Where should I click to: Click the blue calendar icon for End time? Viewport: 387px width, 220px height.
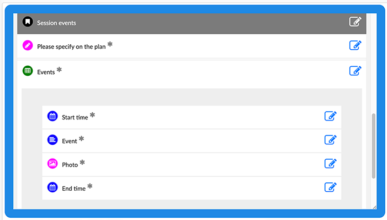coord(53,187)
